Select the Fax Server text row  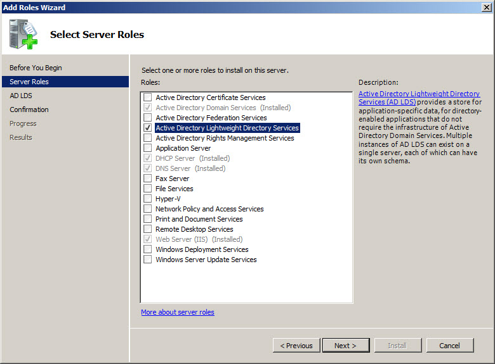(173, 179)
